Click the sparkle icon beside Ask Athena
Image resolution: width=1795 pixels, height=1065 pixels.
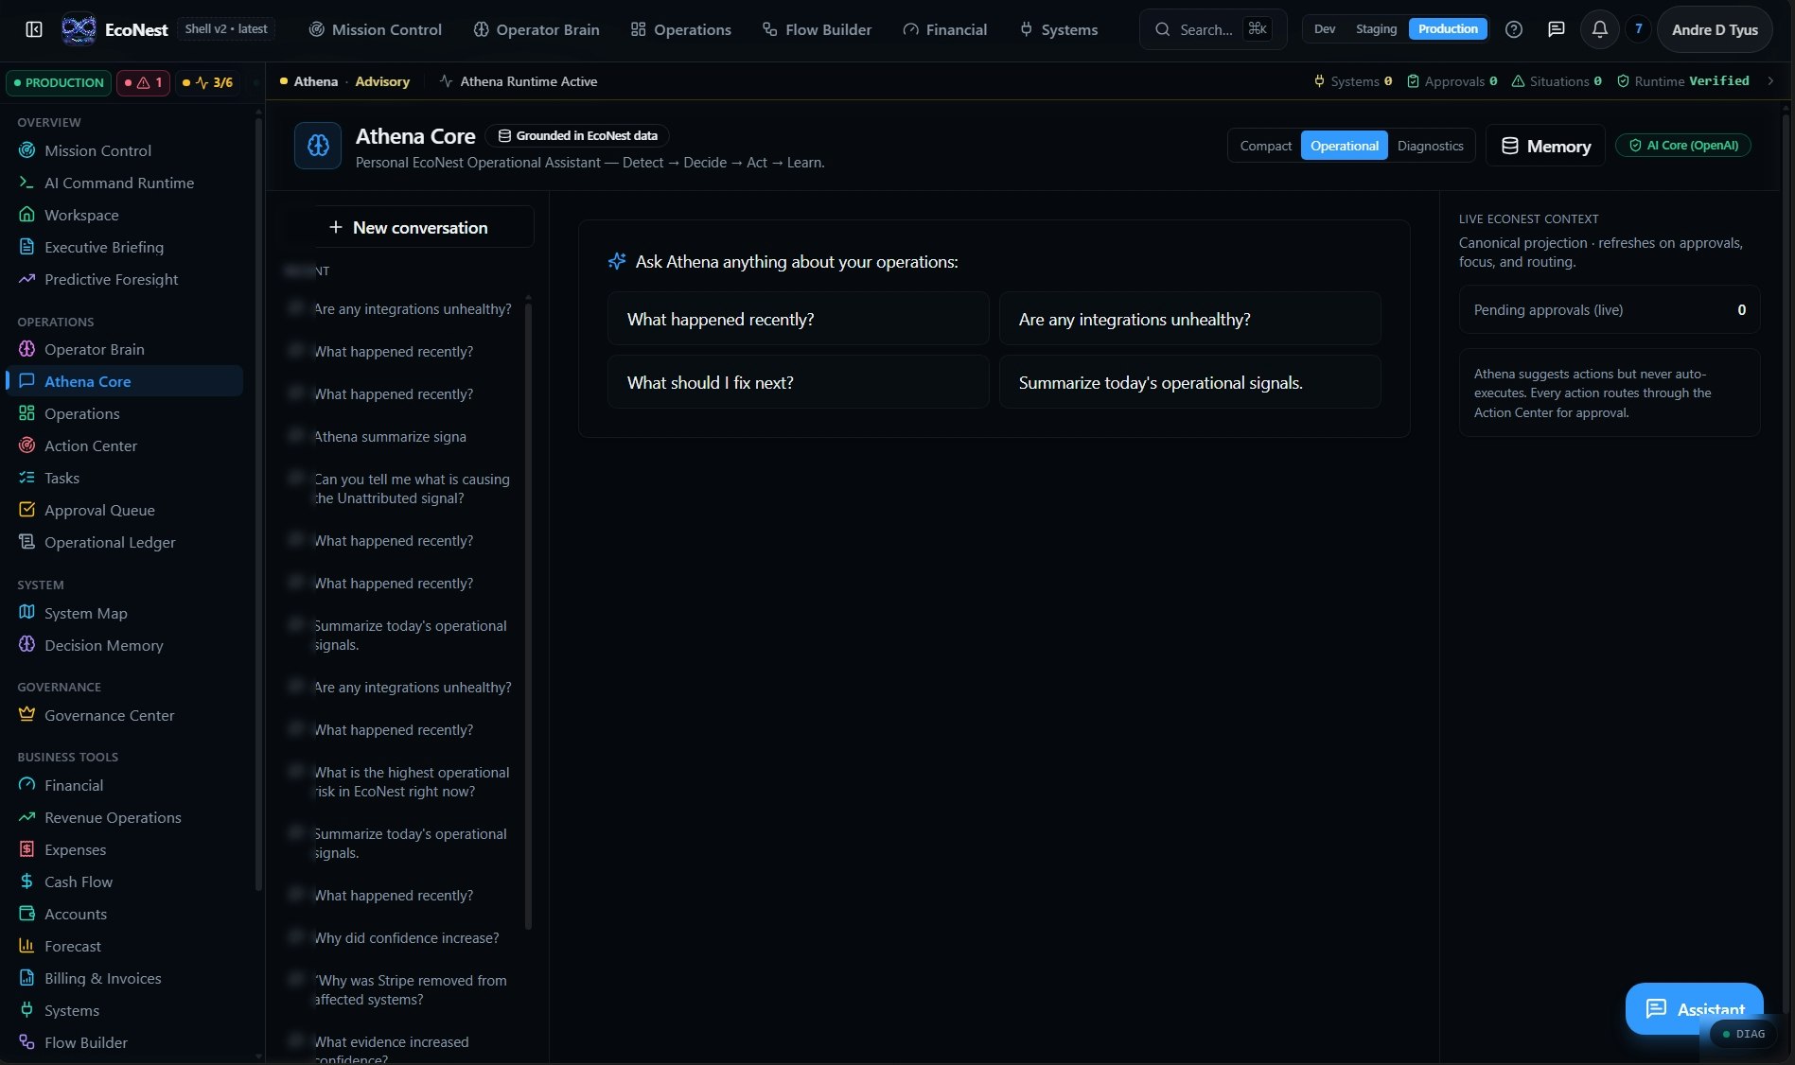click(x=617, y=261)
